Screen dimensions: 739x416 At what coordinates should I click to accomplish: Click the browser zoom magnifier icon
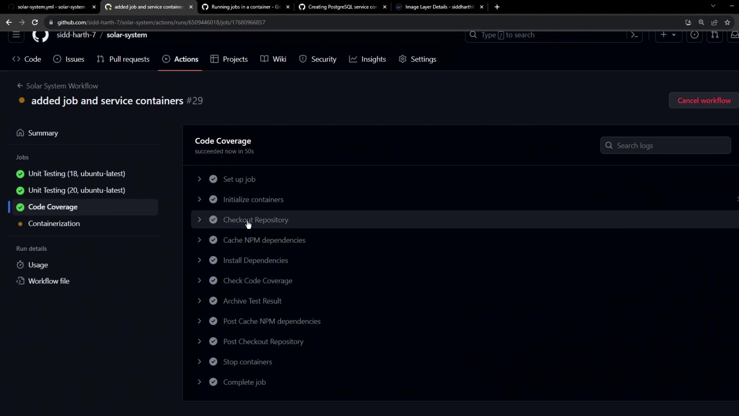[701, 22]
